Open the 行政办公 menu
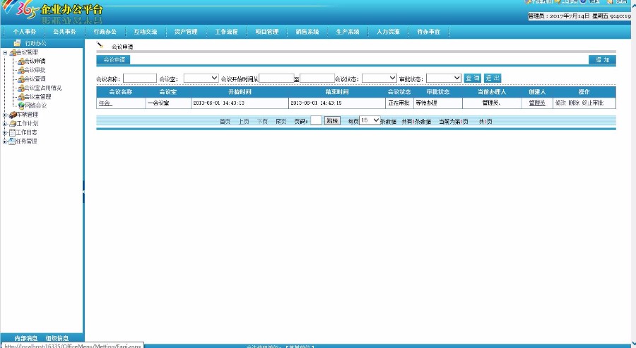Viewport: 636px width, 348px height. point(105,32)
